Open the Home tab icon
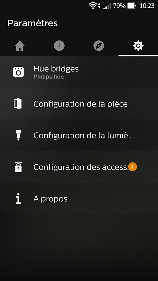Screen dimensions: 158x281 pyautogui.click(x=20, y=46)
